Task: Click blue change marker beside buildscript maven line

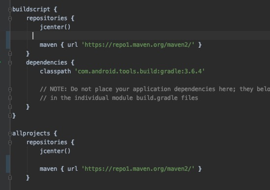Action: pyautogui.click(x=8, y=40)
